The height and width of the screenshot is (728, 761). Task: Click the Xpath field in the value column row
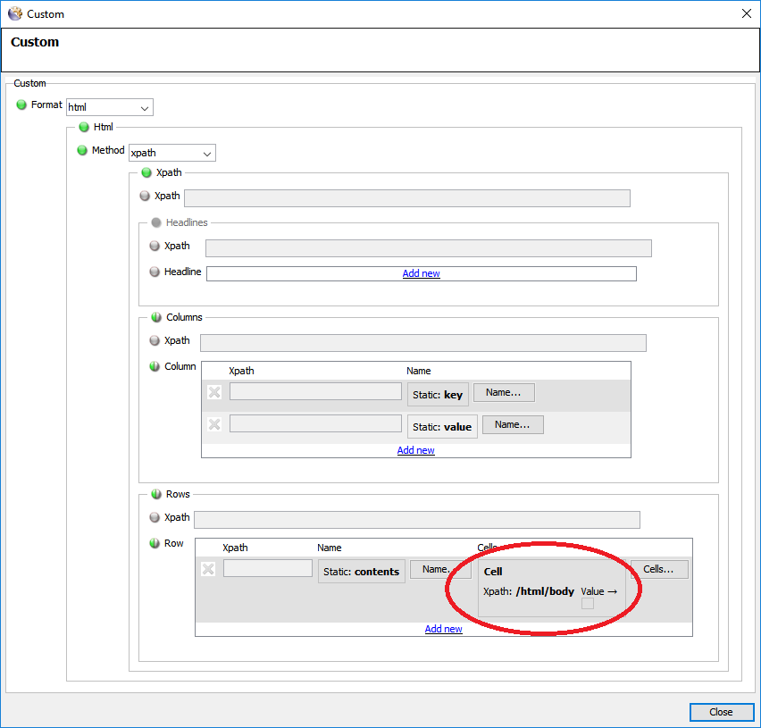click(315, 423)
